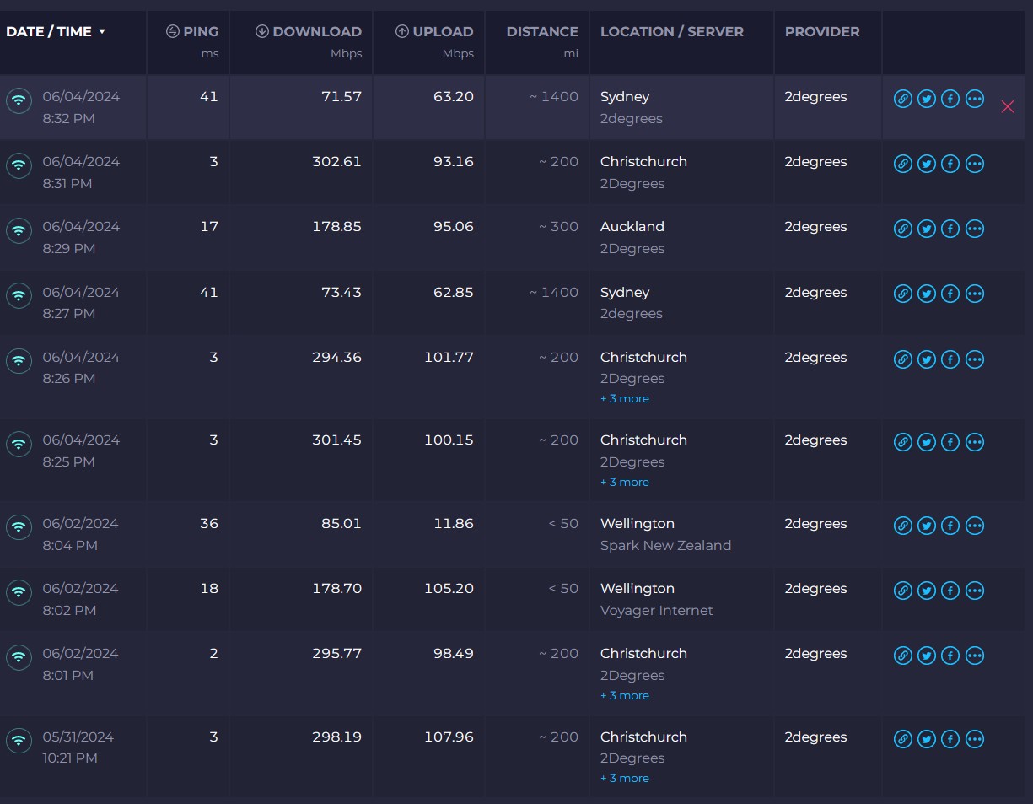Open more options for the 05/31/2024 result
The height and width of the screenshot is (804, 1033).
[975, 739]
